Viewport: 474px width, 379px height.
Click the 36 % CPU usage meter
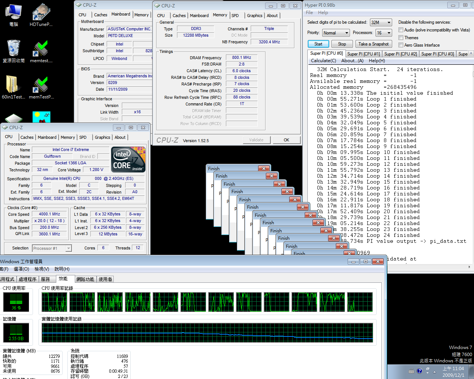16,302
